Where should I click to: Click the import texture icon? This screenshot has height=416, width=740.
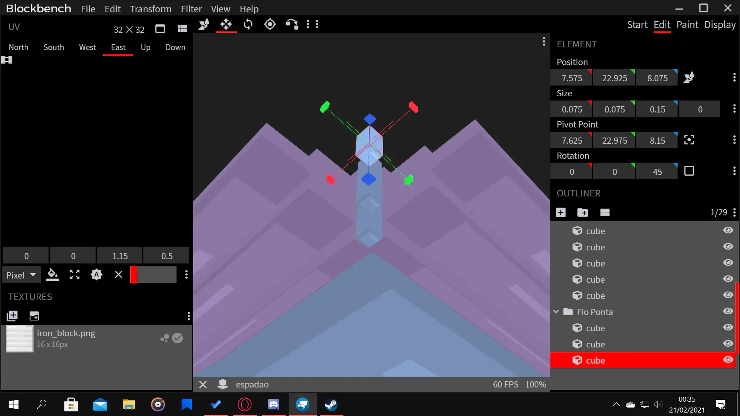click(12, 316)
